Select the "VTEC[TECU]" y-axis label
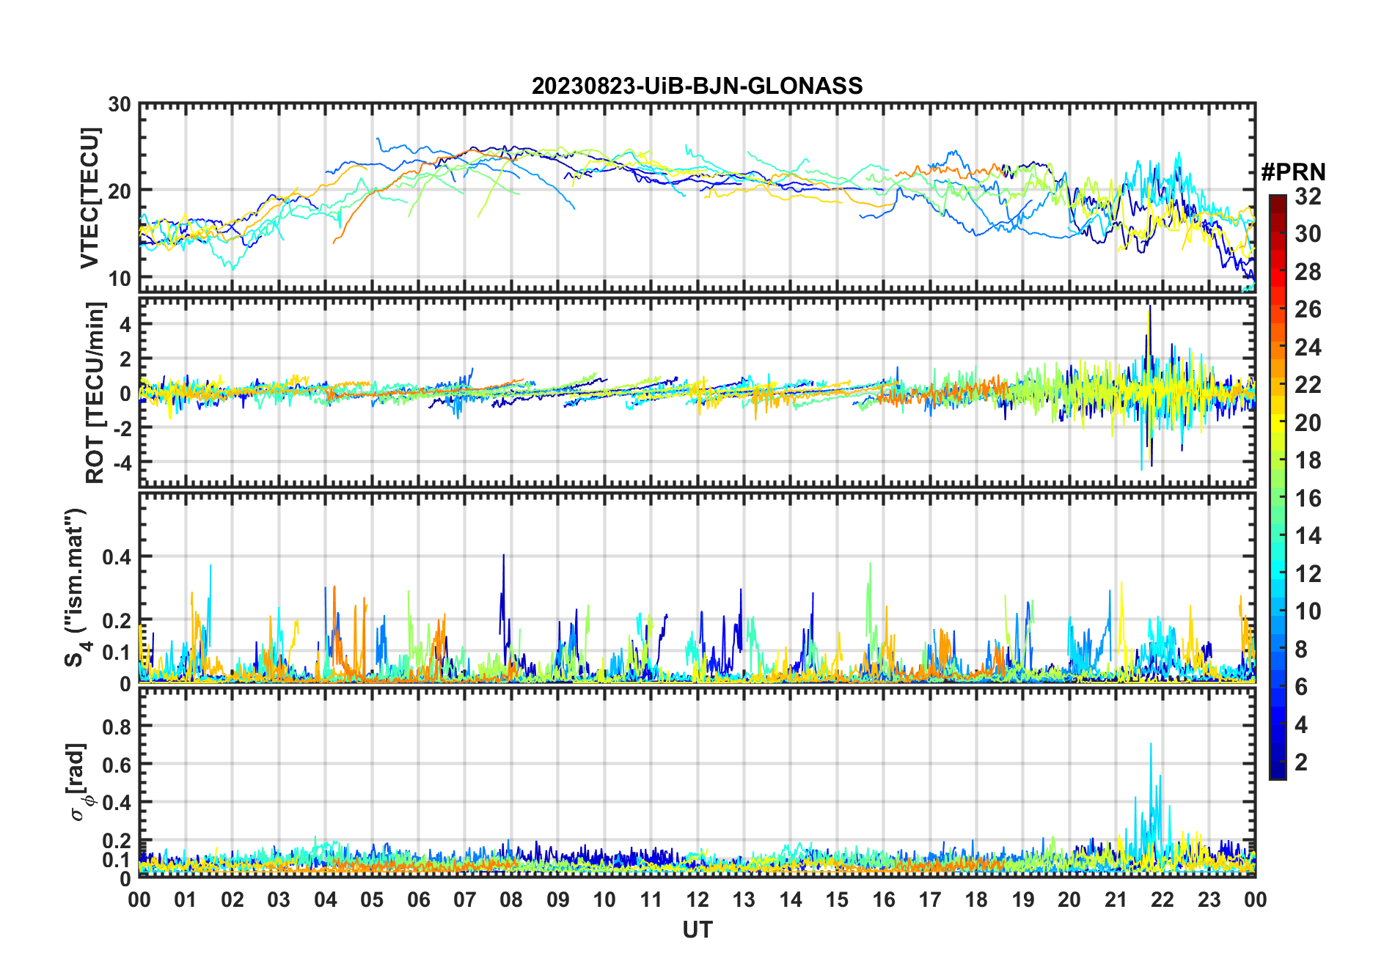 click(89, 198)
